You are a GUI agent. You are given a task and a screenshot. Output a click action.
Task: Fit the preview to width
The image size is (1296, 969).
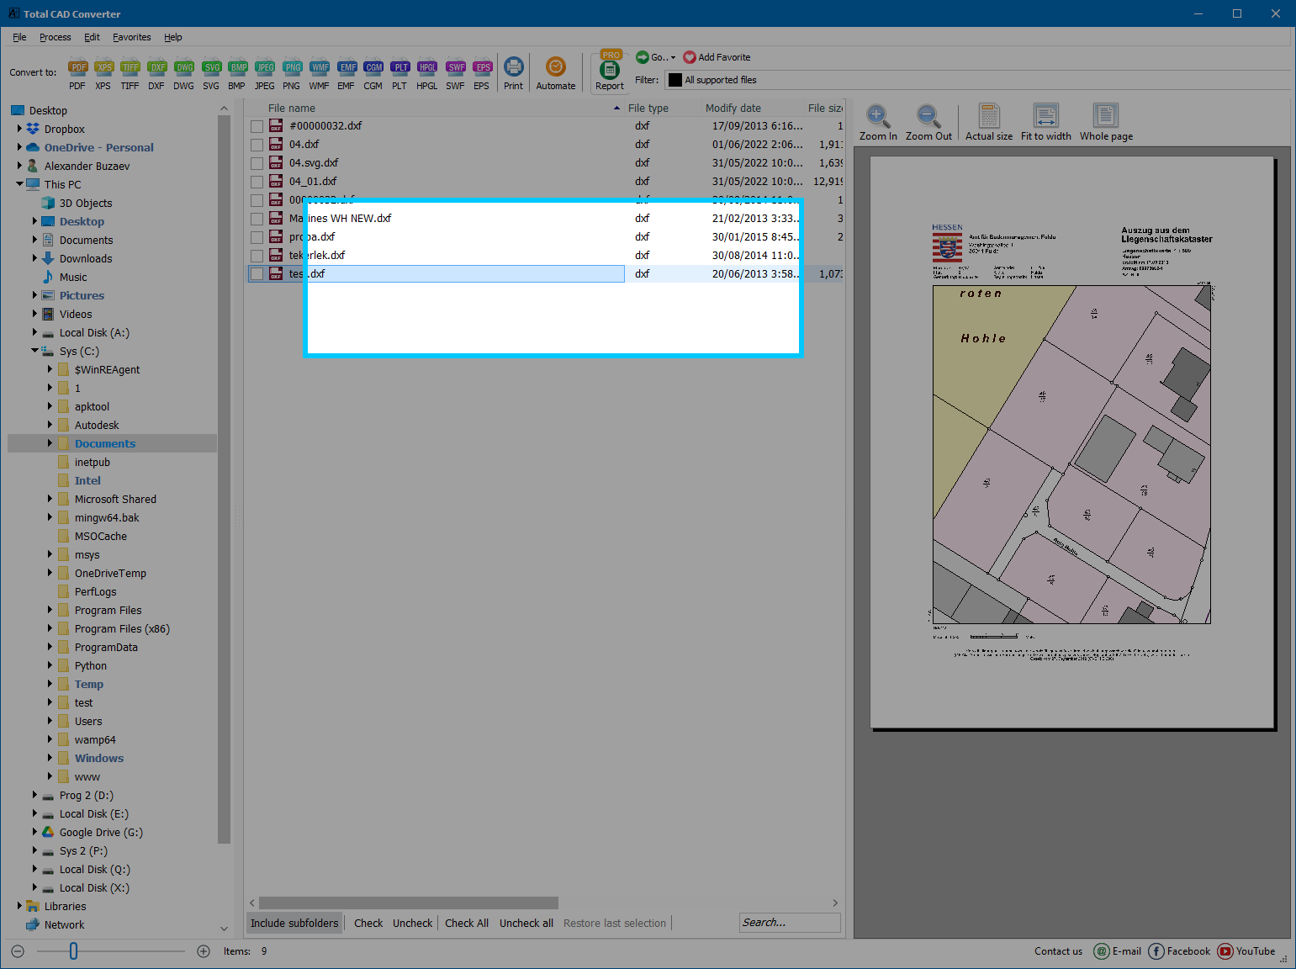pyautogui.click(x=1045, y=120)
